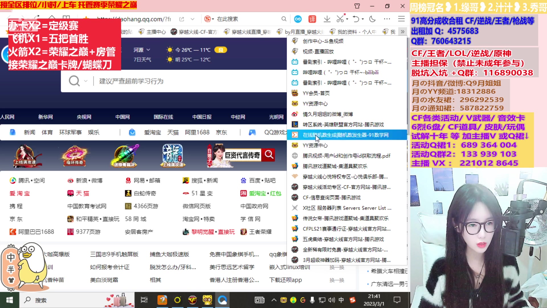Go to 中国日报 link
This screenshot has height=308, width=547.
click(202, 117)
